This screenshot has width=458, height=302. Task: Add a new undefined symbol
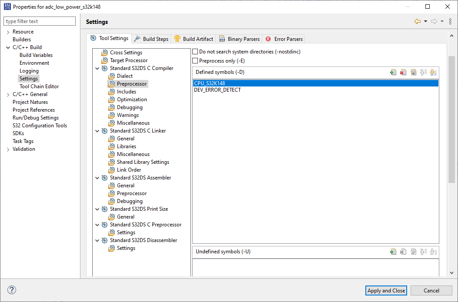click(x=393, y=251)
